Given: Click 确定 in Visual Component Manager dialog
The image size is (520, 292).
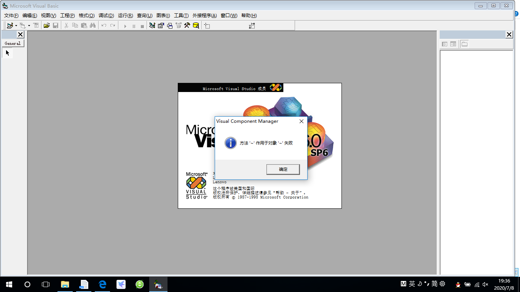Looking at the screenshot, I should point(283,170).
